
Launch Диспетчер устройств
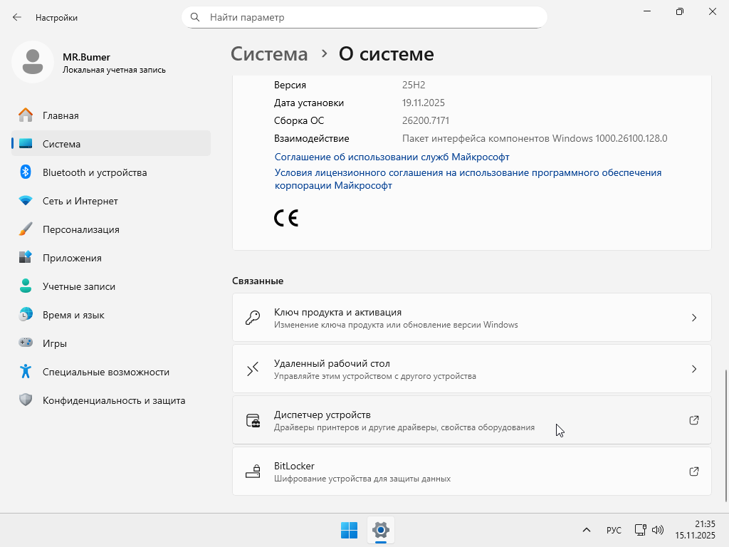pos(471,420)
